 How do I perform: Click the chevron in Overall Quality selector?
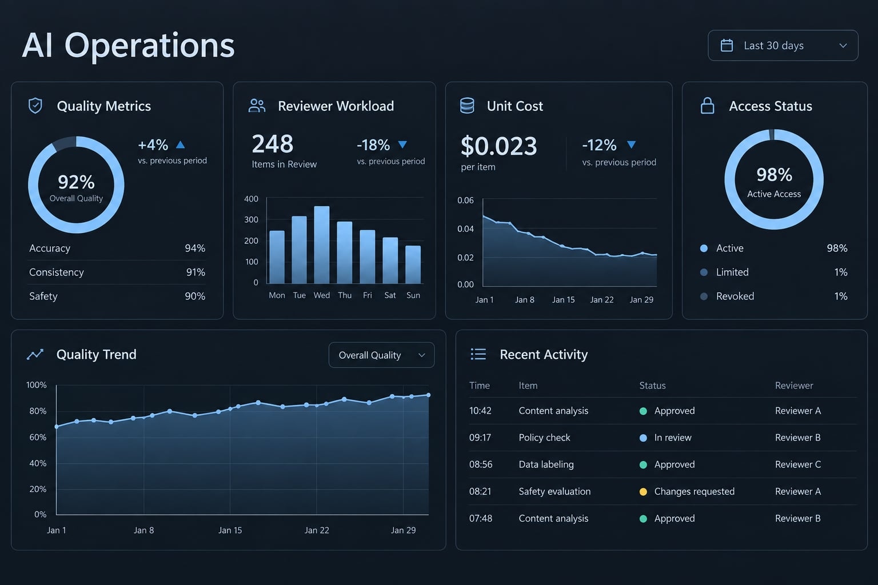pos(422,355)
